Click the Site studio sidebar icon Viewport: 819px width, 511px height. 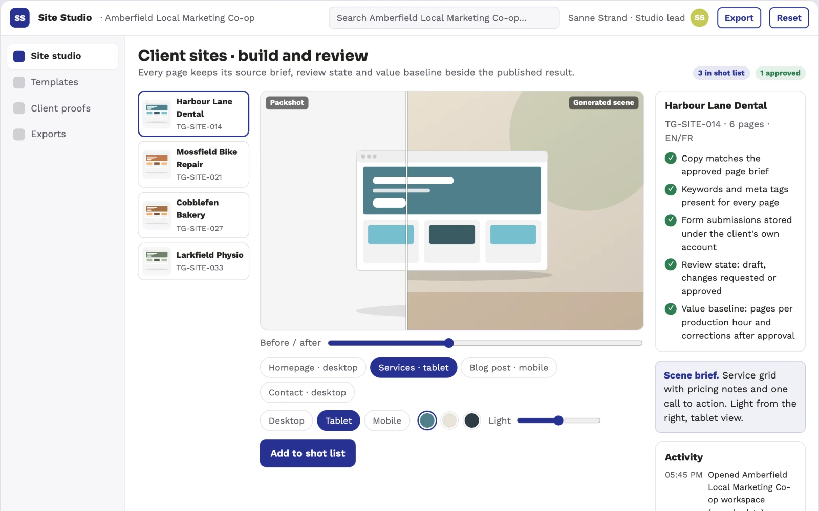tap(19, 56)
